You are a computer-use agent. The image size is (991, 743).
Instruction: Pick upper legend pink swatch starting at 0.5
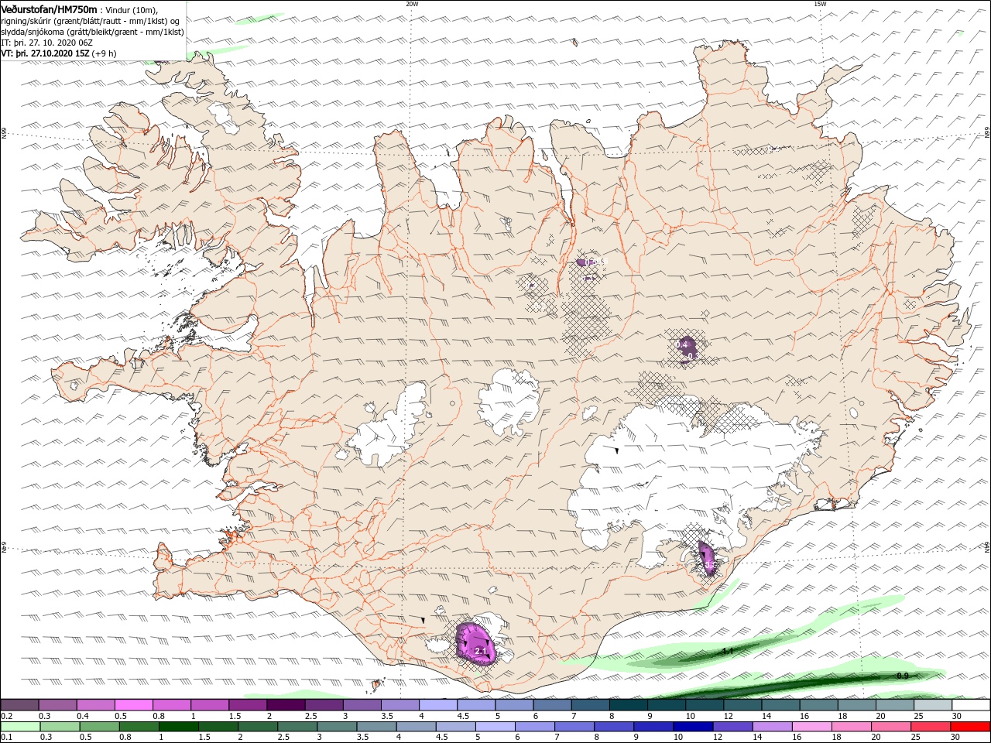[133, 705]
